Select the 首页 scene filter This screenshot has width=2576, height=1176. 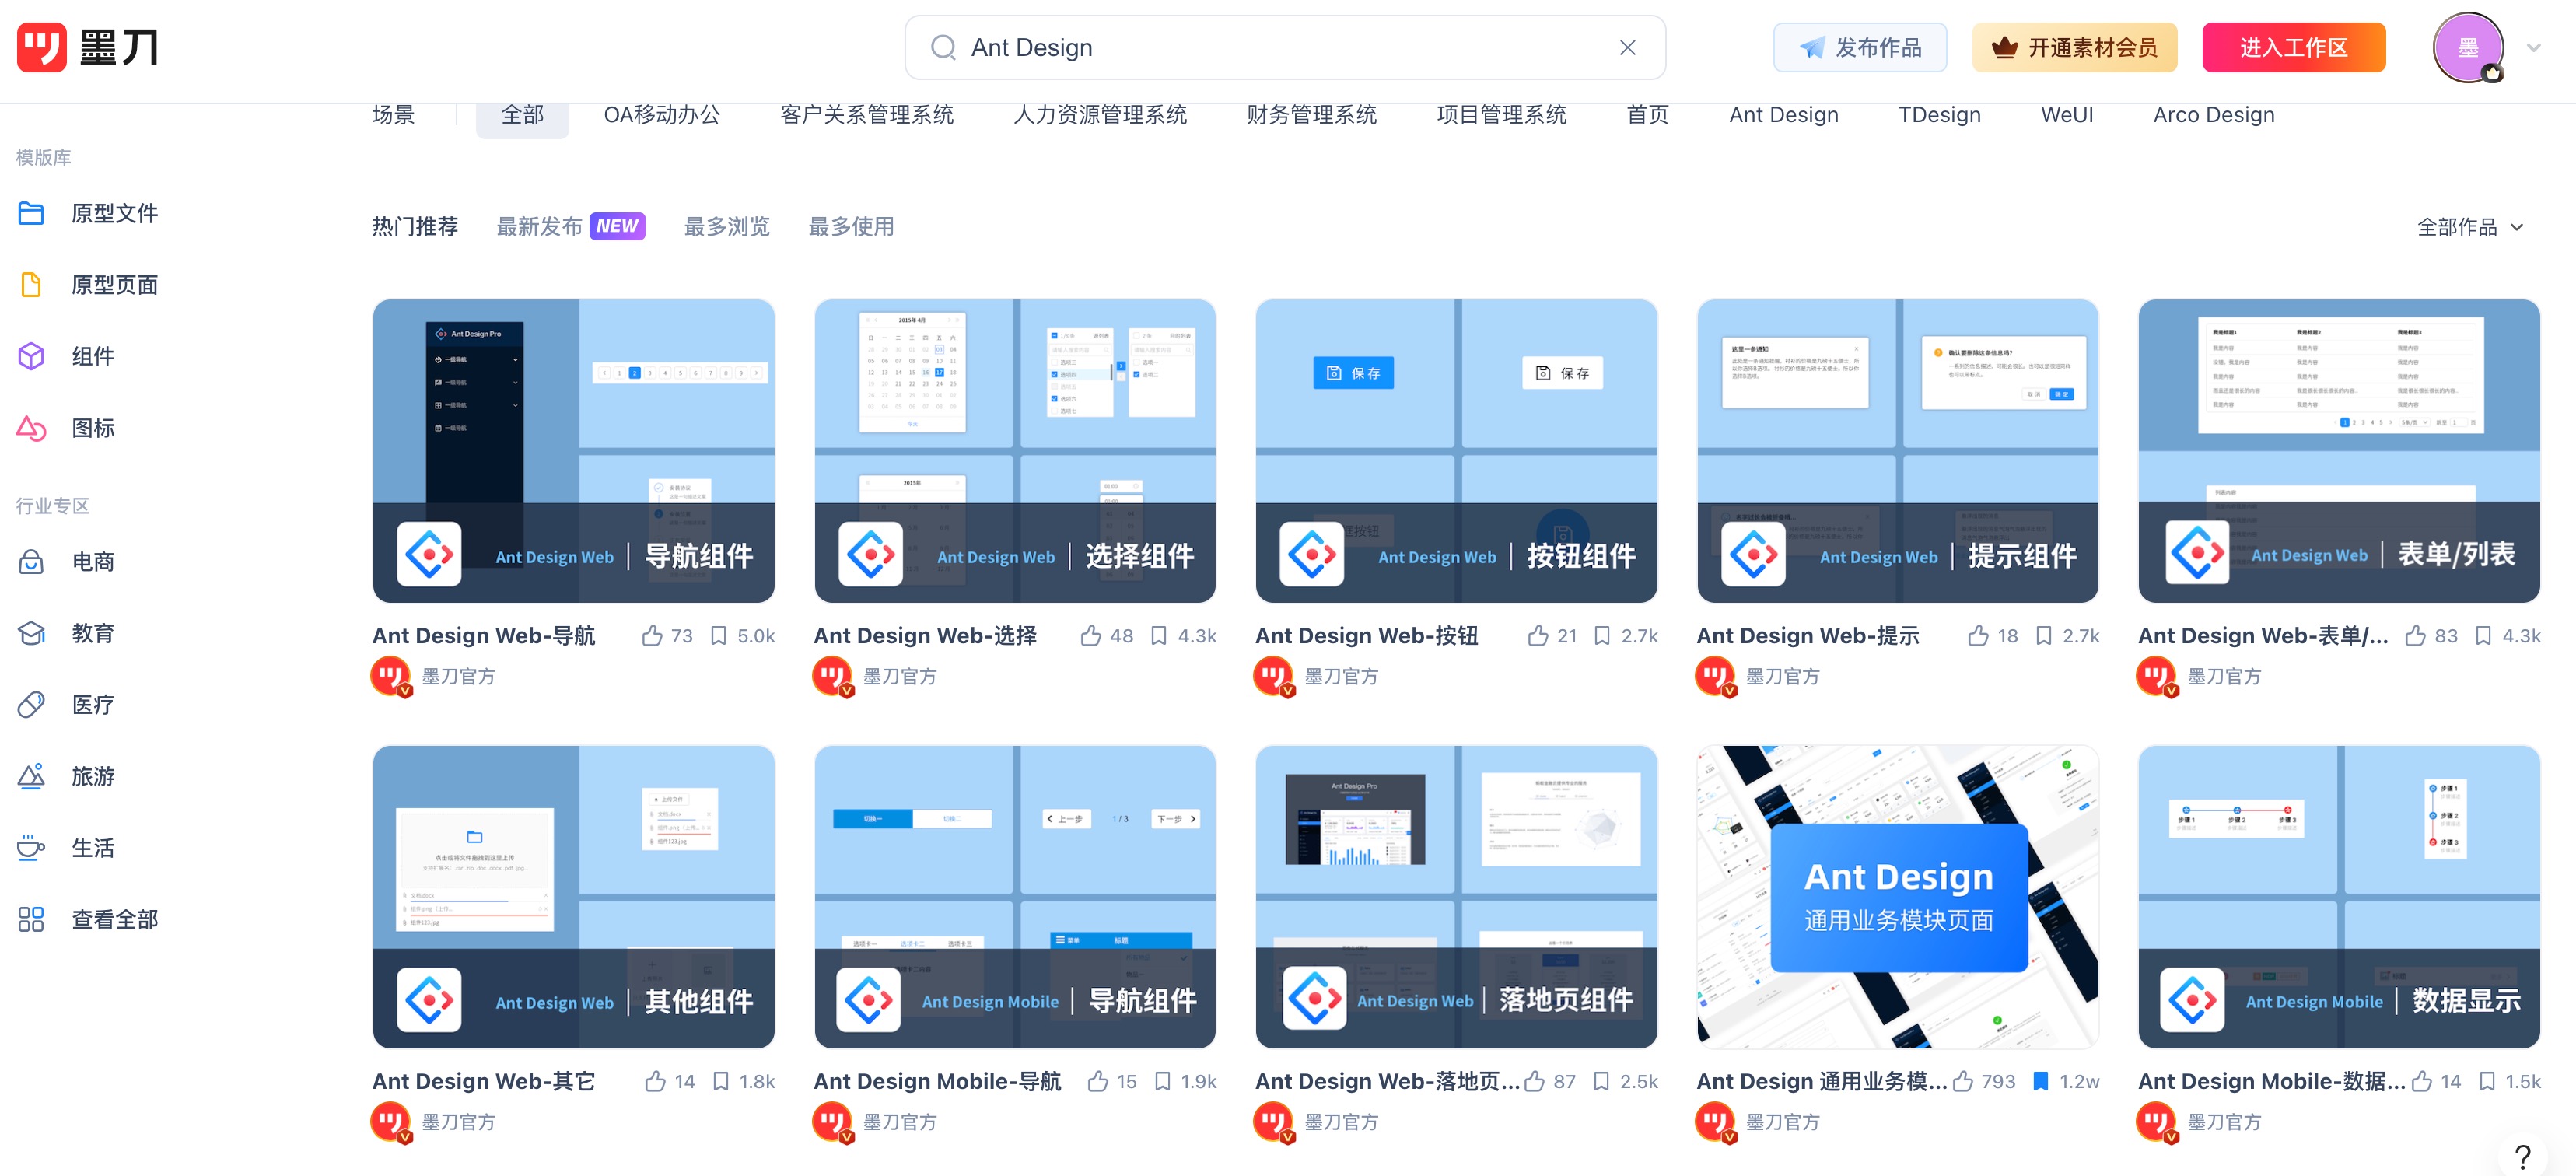click(1647, 115)
